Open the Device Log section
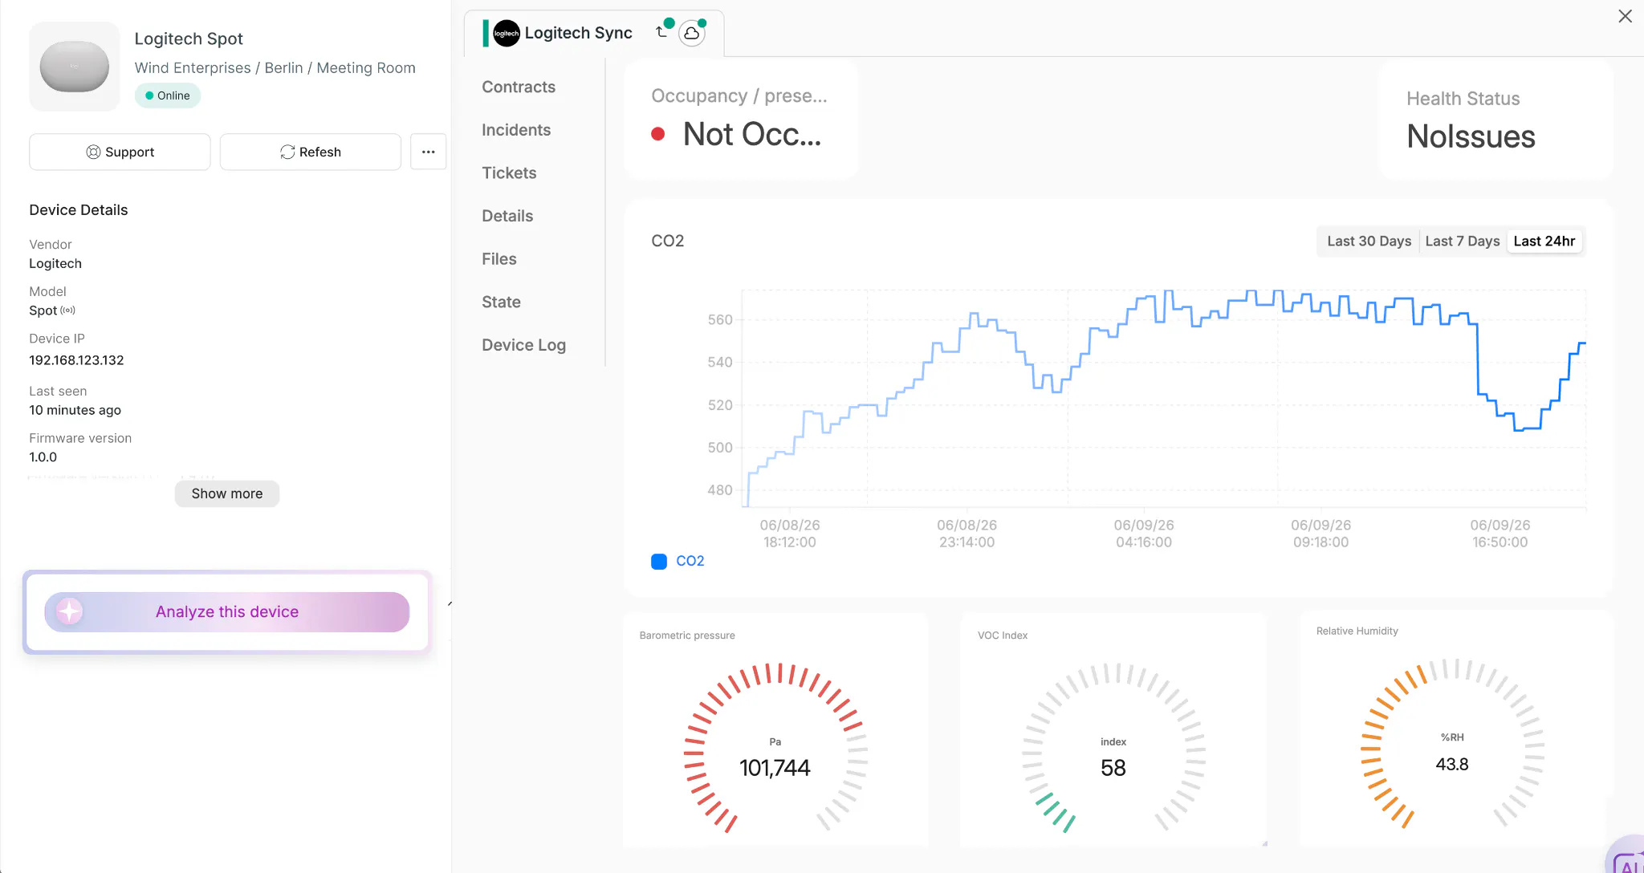Image resolution: width=1644 pixels, height=873 pixels. 523,345
